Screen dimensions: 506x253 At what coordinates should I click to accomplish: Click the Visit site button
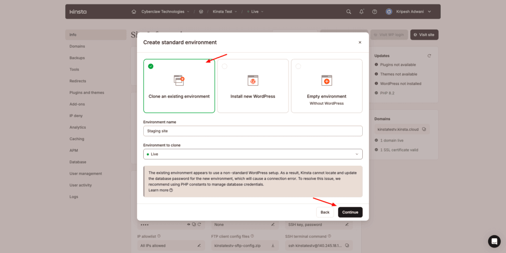(424, 35)
